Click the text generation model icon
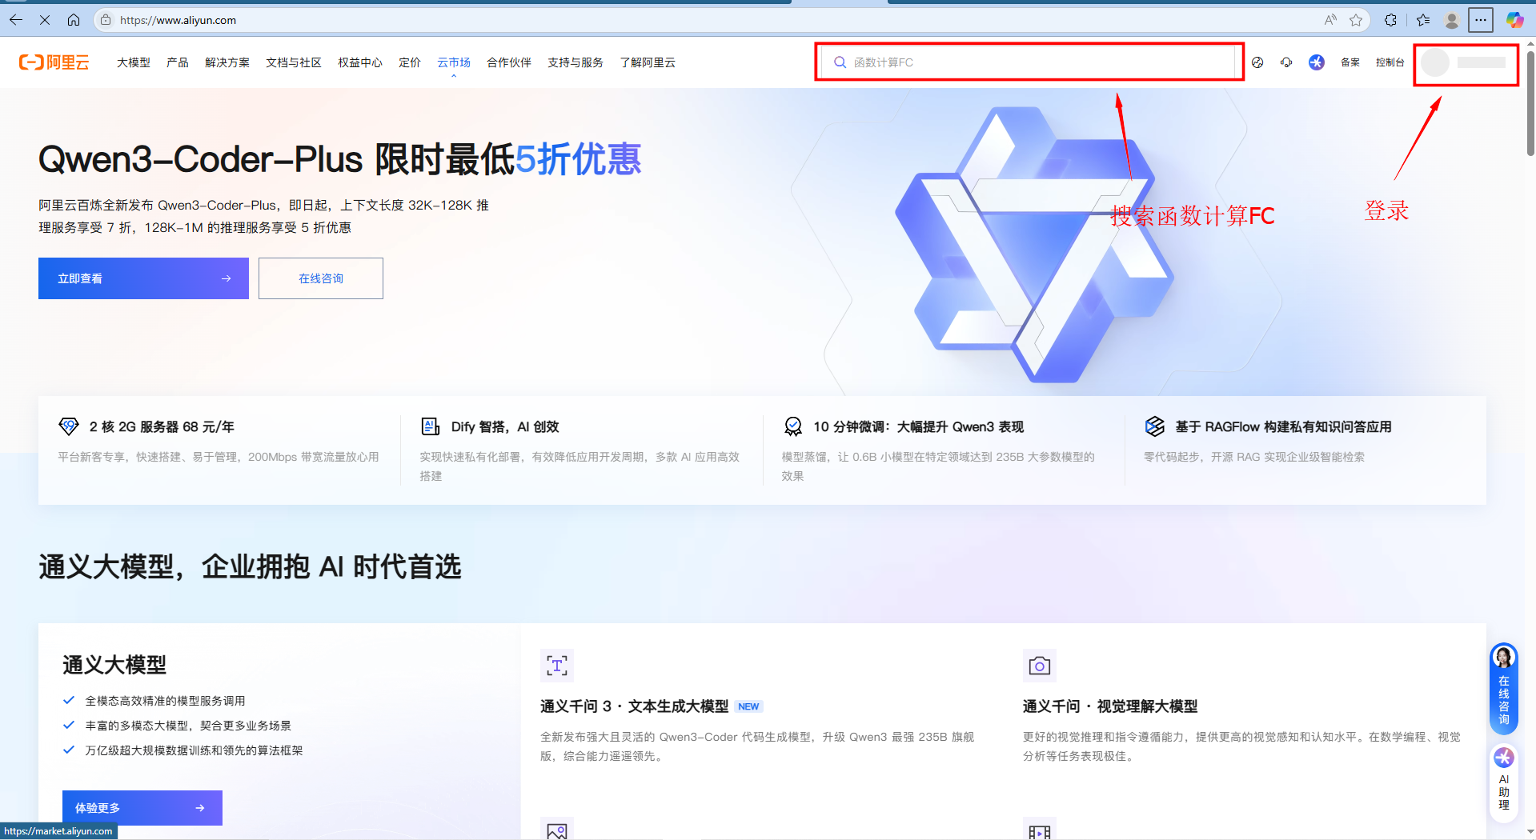 557,666
